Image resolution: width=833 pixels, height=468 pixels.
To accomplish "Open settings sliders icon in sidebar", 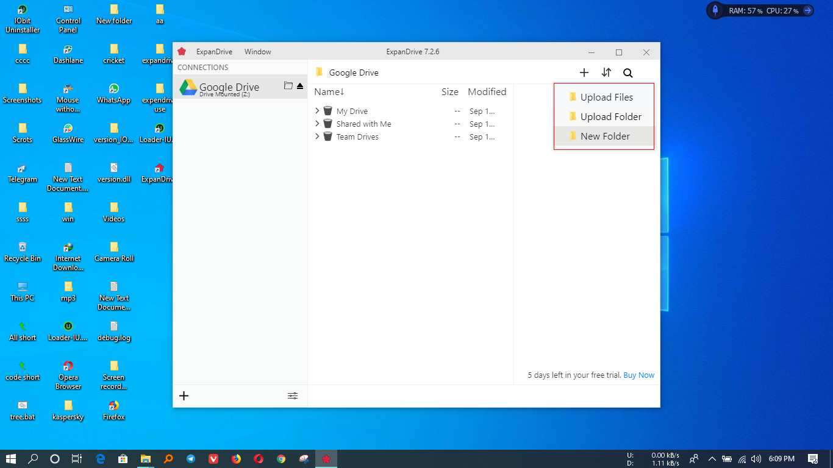I will [x=293, y=395].
